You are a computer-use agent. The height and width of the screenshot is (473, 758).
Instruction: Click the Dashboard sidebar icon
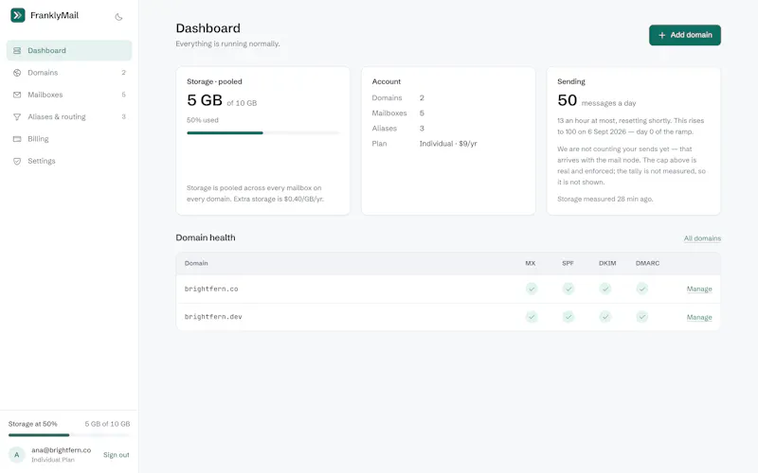tap(17, 51)
